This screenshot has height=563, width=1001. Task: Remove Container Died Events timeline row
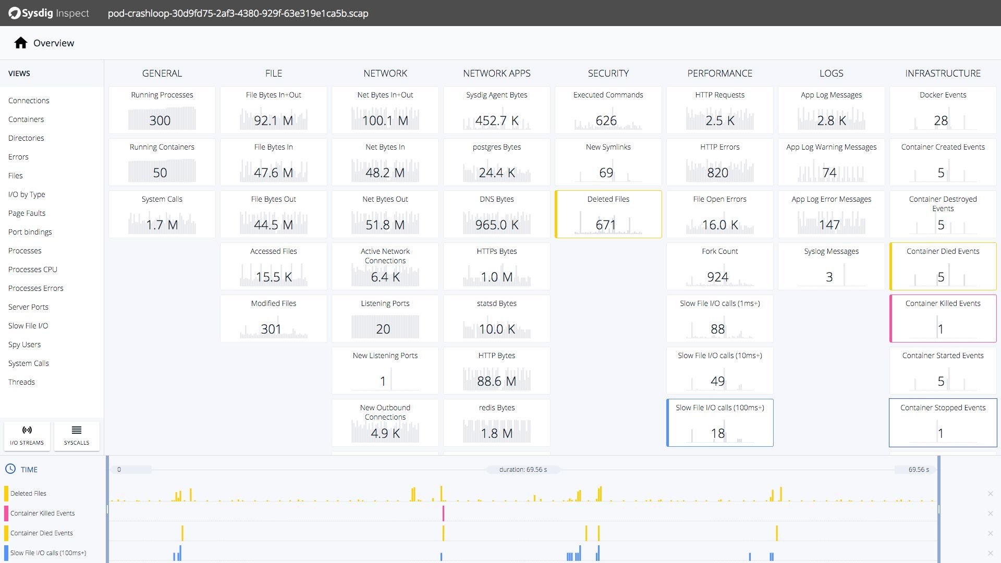(x=990, y=533)
